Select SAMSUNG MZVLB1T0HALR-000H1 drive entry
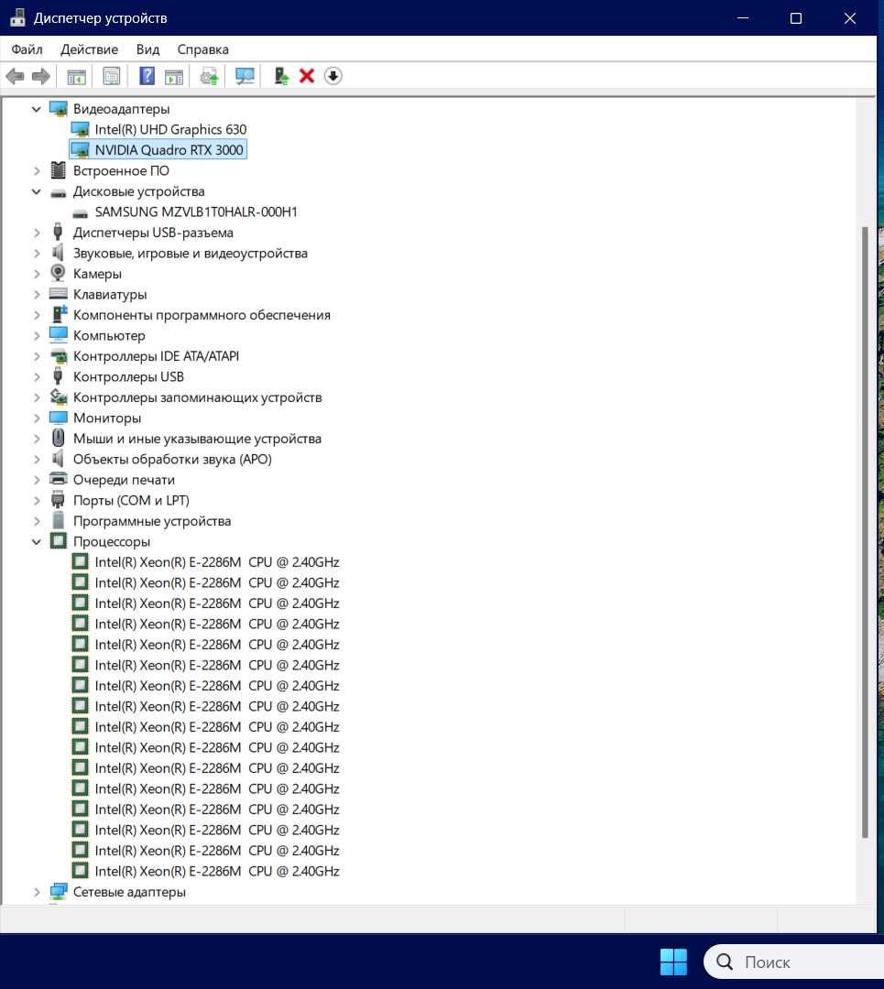 pyautogui.click(x=196, y=212)
